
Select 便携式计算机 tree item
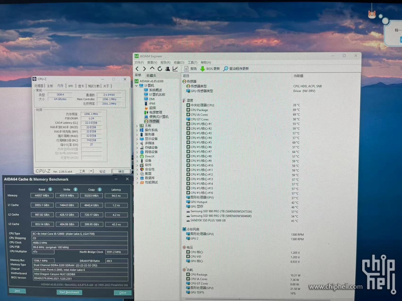[156, 116]
